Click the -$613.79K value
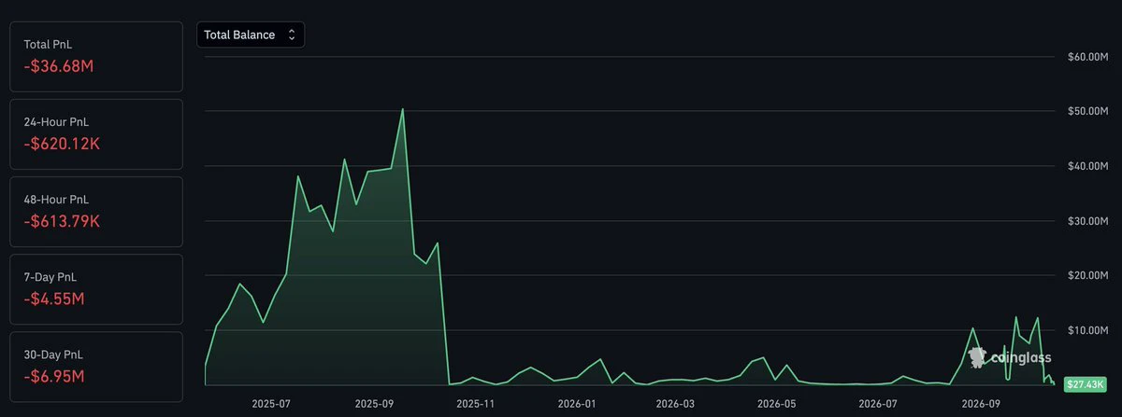Viewport: 1122px width, 417px height. tap(62, 221)
